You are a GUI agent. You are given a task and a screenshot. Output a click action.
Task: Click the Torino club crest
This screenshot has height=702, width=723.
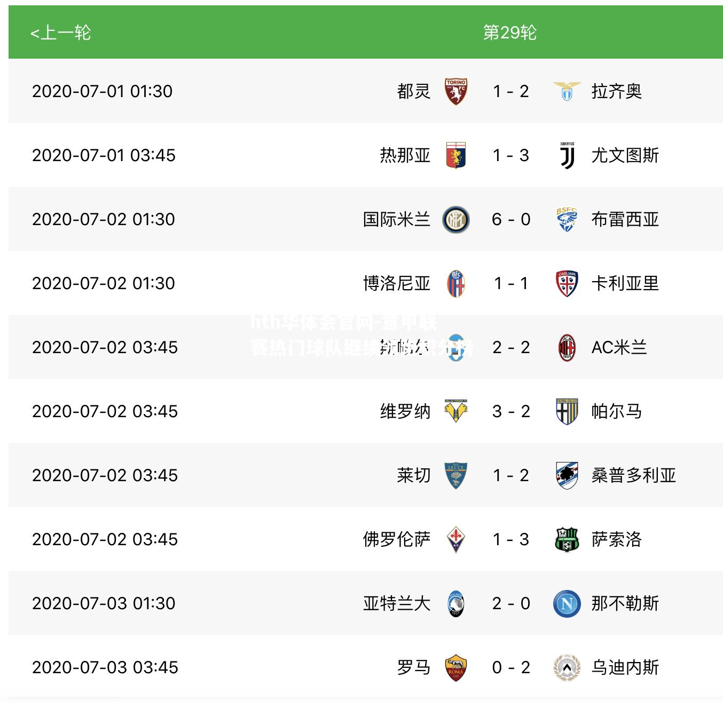pyautogui.click(x=456, y=91)
